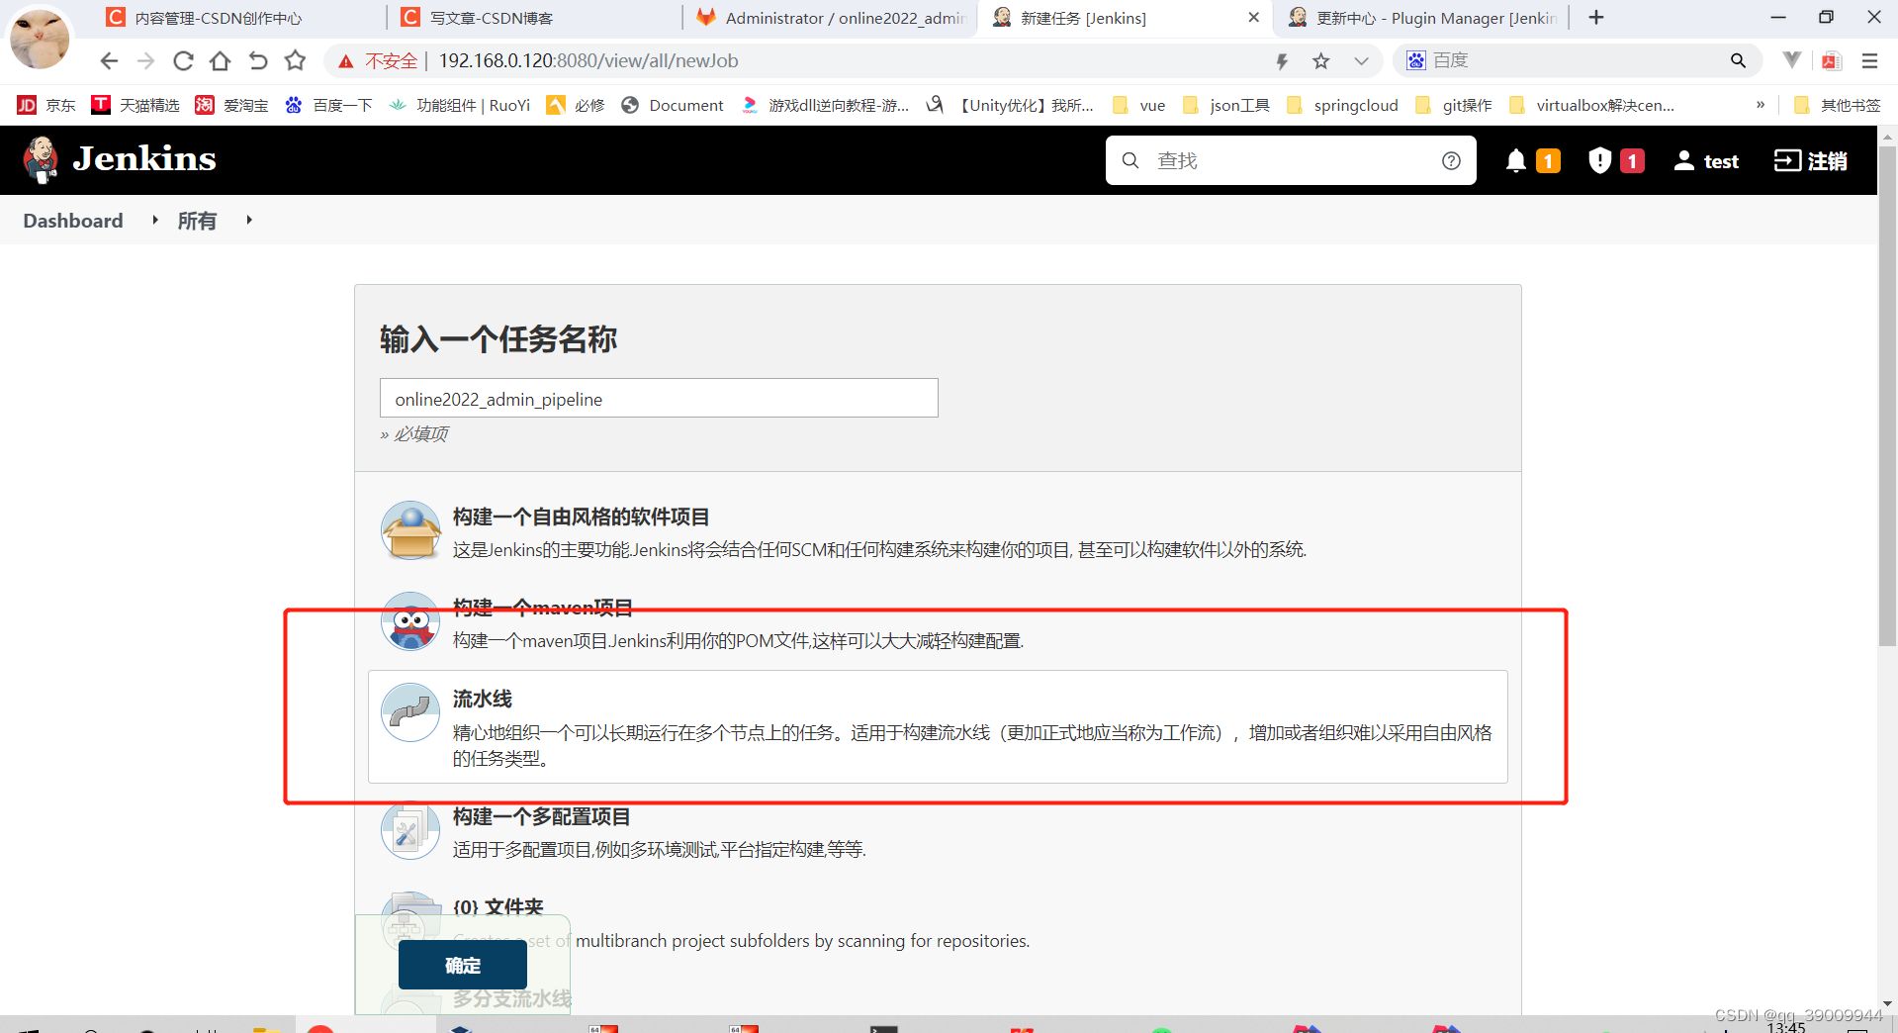Bookmark page with address bar star
The width and height of the screenshot is (1898, 1033).
point(1321,61)
